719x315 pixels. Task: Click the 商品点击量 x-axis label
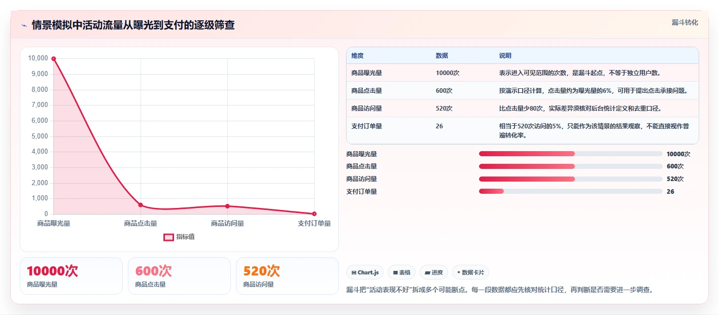click(141, 224)
